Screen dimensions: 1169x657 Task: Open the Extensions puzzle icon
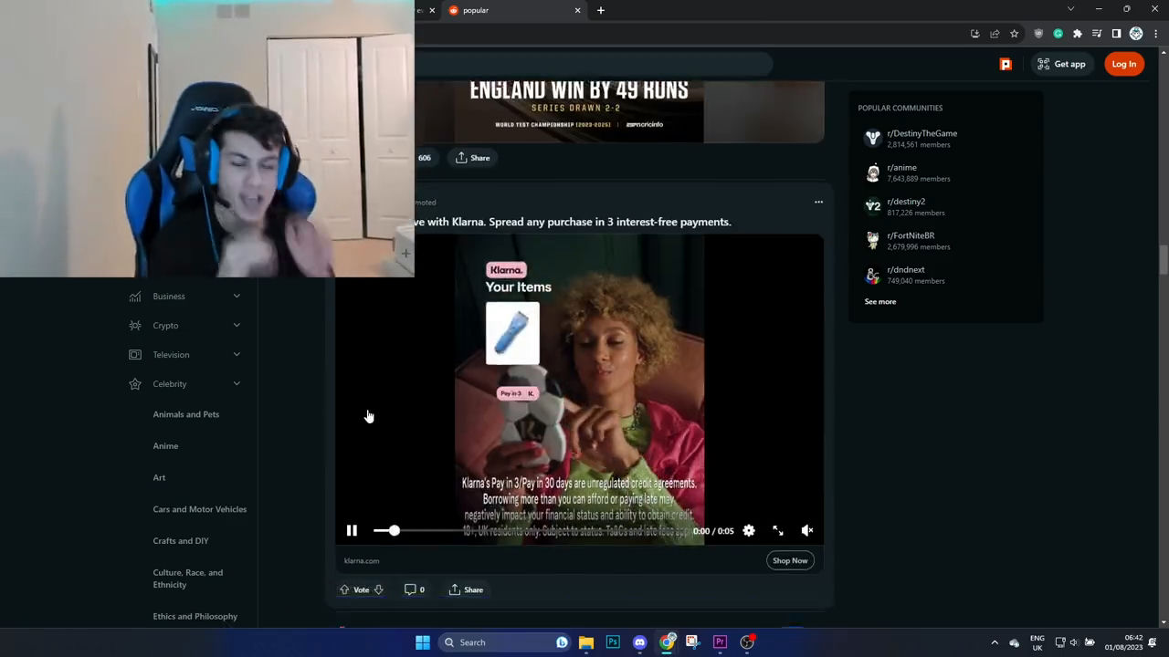[x=1078, y=34]
